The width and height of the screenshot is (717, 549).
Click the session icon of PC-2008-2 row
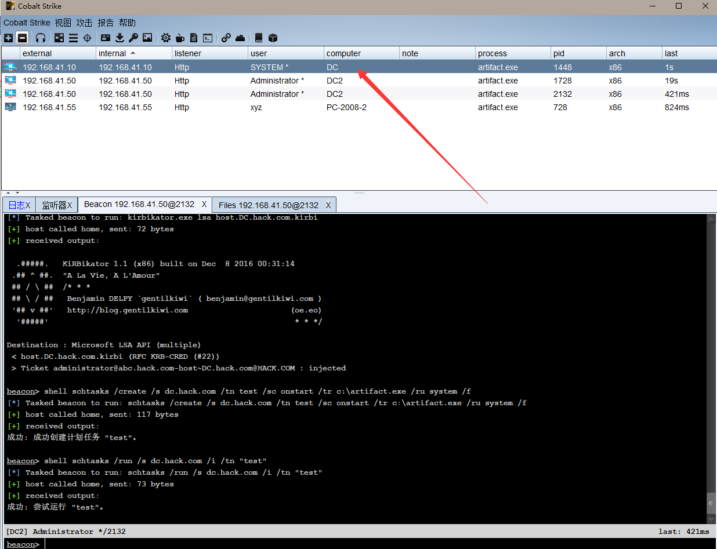point(10,107)
